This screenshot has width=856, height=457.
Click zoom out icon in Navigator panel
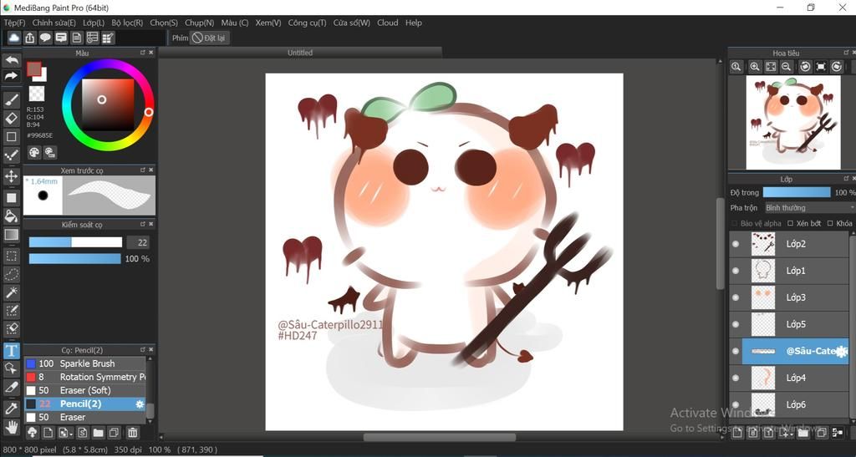[786, 67]
